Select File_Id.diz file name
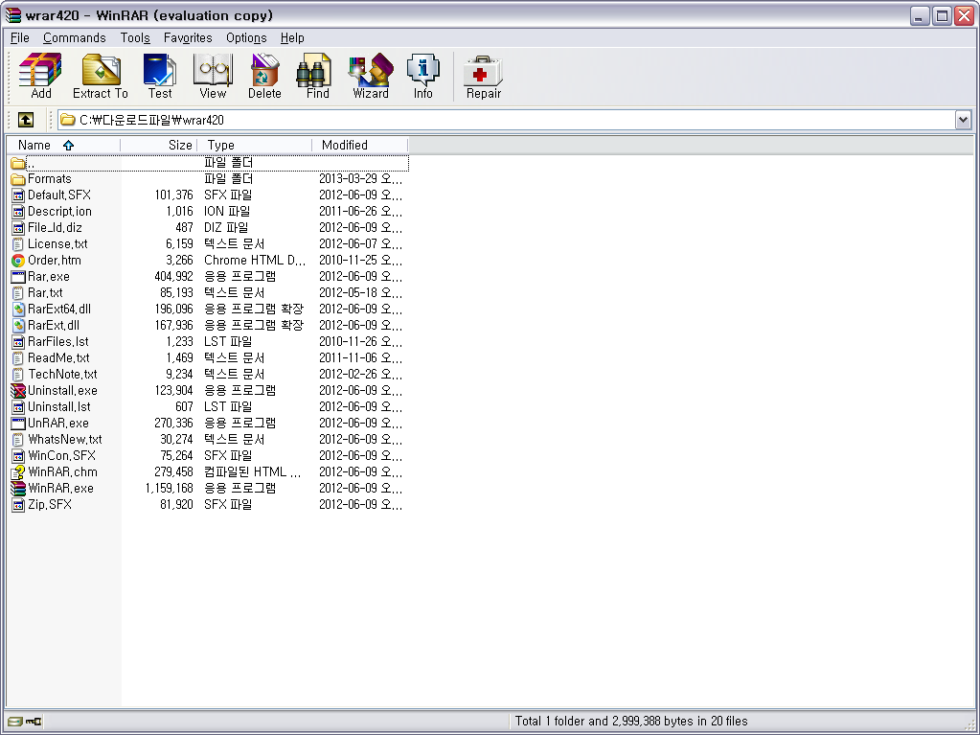Viewport: 980px width, 735px height. (55, 227)
